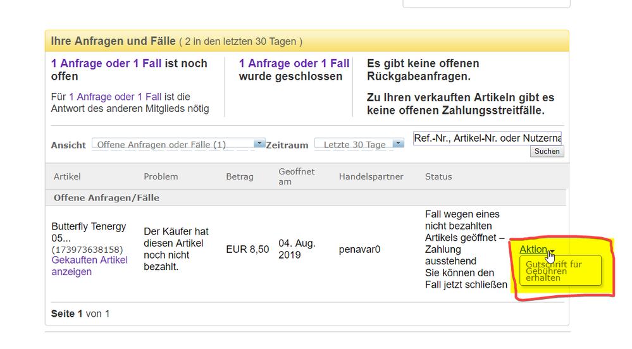Click the Handelspartner column header
Screen dimensions: 632x349
(x=371, y=176)
